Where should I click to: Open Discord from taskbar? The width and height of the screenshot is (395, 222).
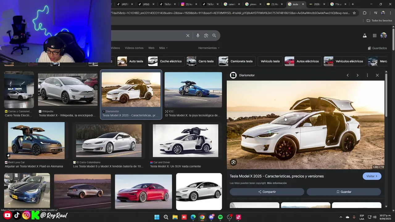click(x=211, y=217)
